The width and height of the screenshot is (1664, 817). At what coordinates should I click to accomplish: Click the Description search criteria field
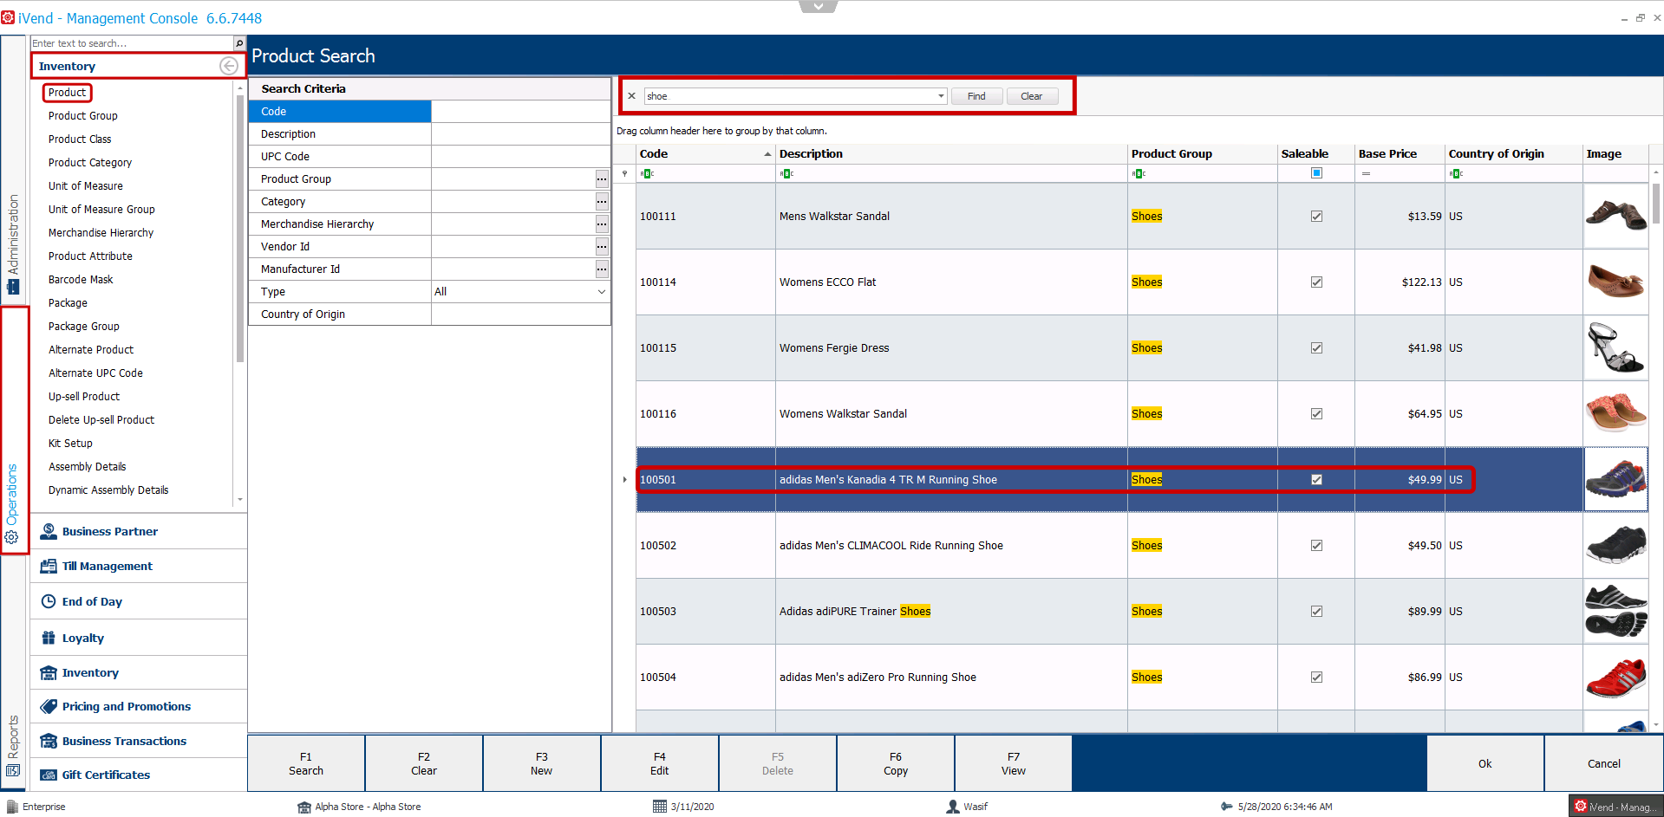point(520,134)
